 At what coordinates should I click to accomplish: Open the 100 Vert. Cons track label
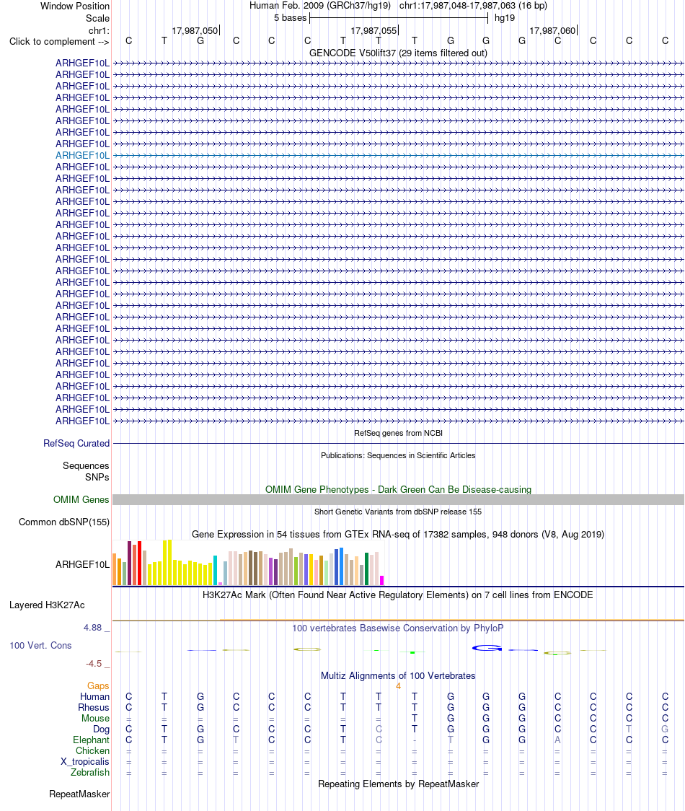click(x=40, y=646)
